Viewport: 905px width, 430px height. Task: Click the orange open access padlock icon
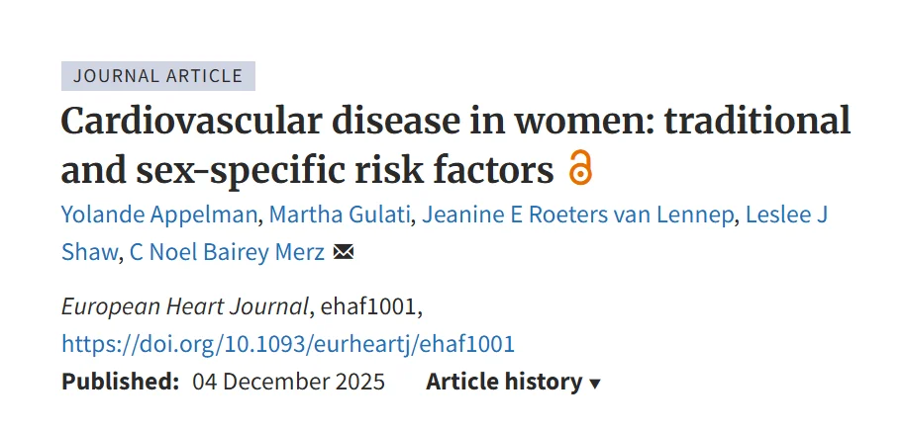pos(580,169)
